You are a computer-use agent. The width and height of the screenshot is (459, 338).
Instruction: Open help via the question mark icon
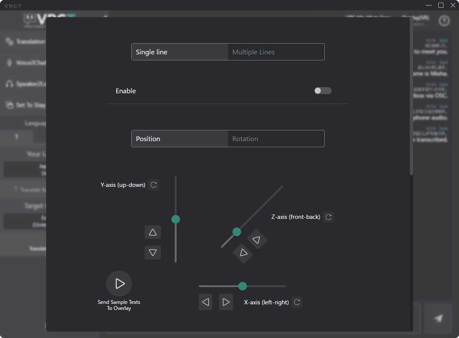click(444, 20)
